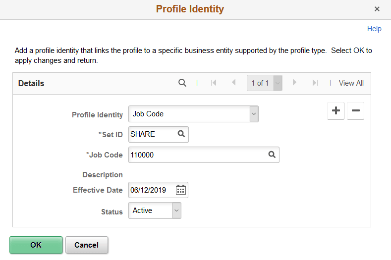Click the View All link

pyautogui.click(x=351, y=83)
